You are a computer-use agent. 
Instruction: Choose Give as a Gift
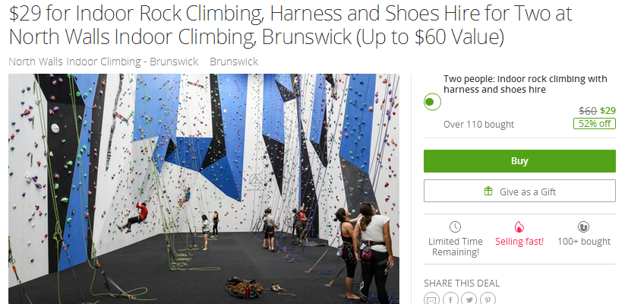[519, 191]
